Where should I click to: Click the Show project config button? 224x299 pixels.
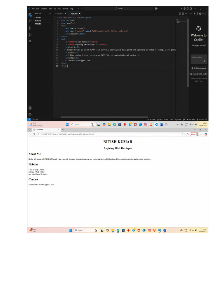(199, 74)
